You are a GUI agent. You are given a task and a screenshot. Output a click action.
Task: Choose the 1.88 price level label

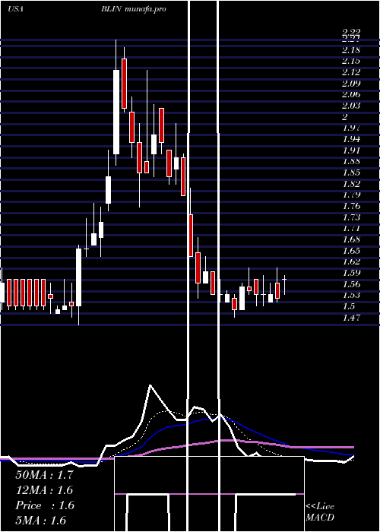pos(351,161)
